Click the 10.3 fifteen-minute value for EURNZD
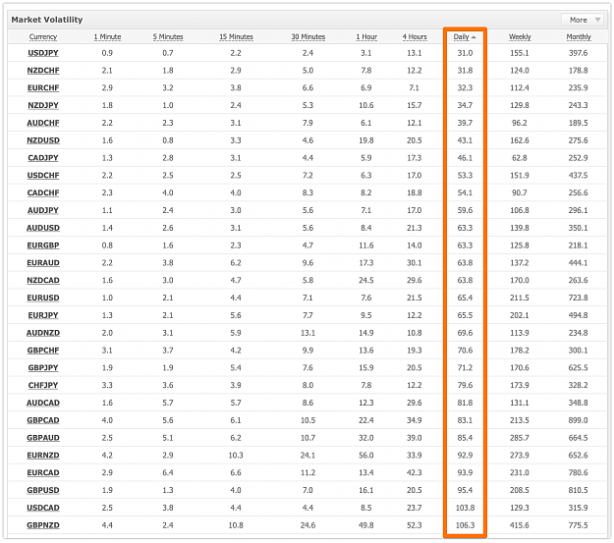Image resolution: width=614 pixels, height=543 pixels. tap(236, 456)
